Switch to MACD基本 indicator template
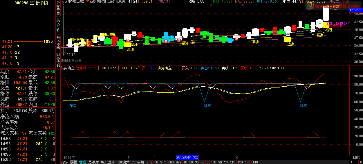Screen dimensions: 363x164 pos(108,162)
